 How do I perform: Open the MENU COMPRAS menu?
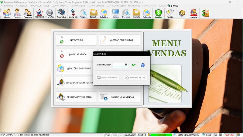(96, 5)
